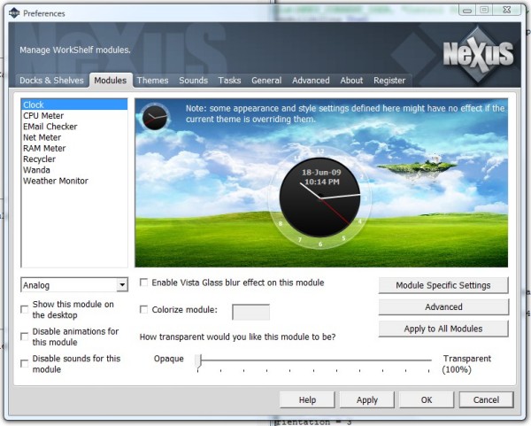531x426 pixels.
Task: Select the Modules tab
Action: 111,81
